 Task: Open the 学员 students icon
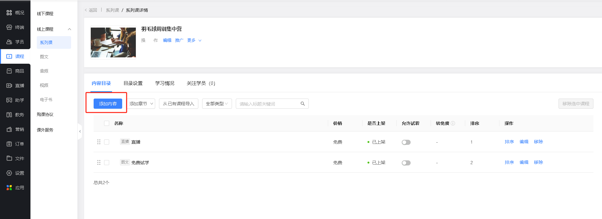9,42
